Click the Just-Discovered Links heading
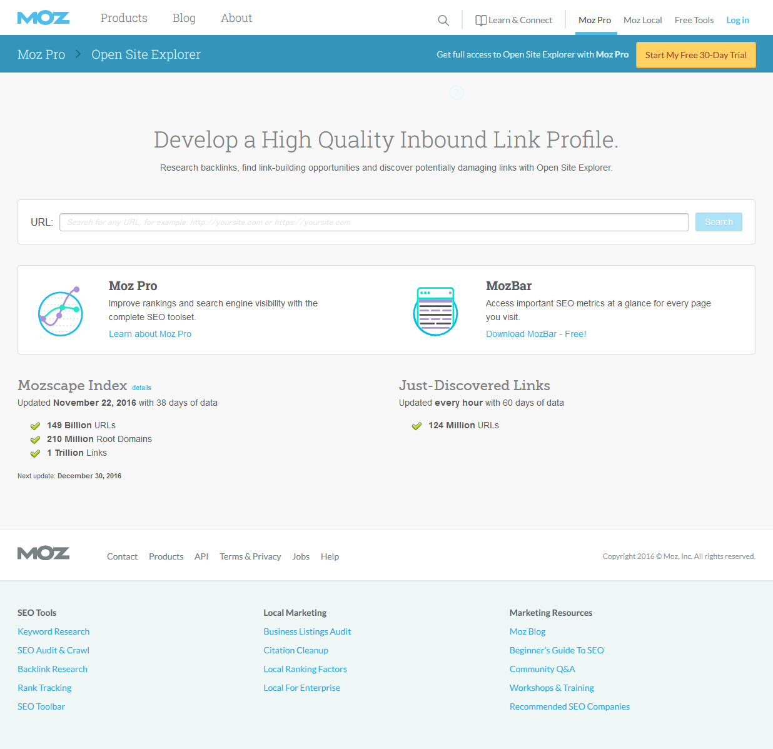The image size is (773, 749). (x=475, y=385)
